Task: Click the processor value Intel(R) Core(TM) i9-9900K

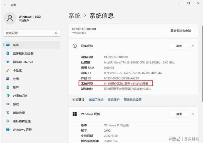Action: pyautogui.click(x=139, y=62)
